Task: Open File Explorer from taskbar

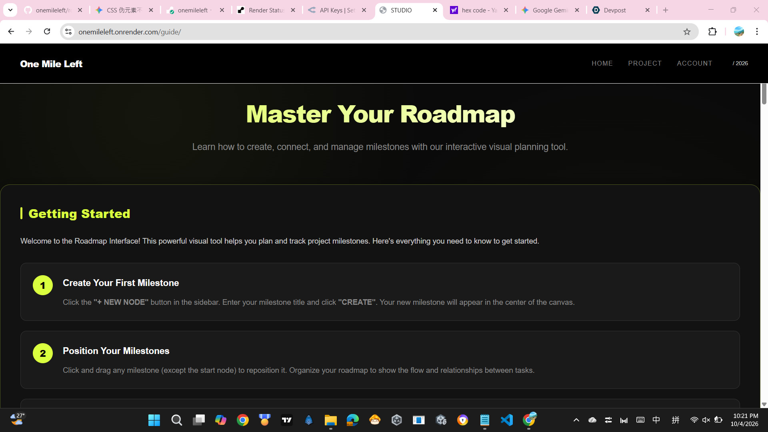Action: pyautogui.click(x=330, y=420)
